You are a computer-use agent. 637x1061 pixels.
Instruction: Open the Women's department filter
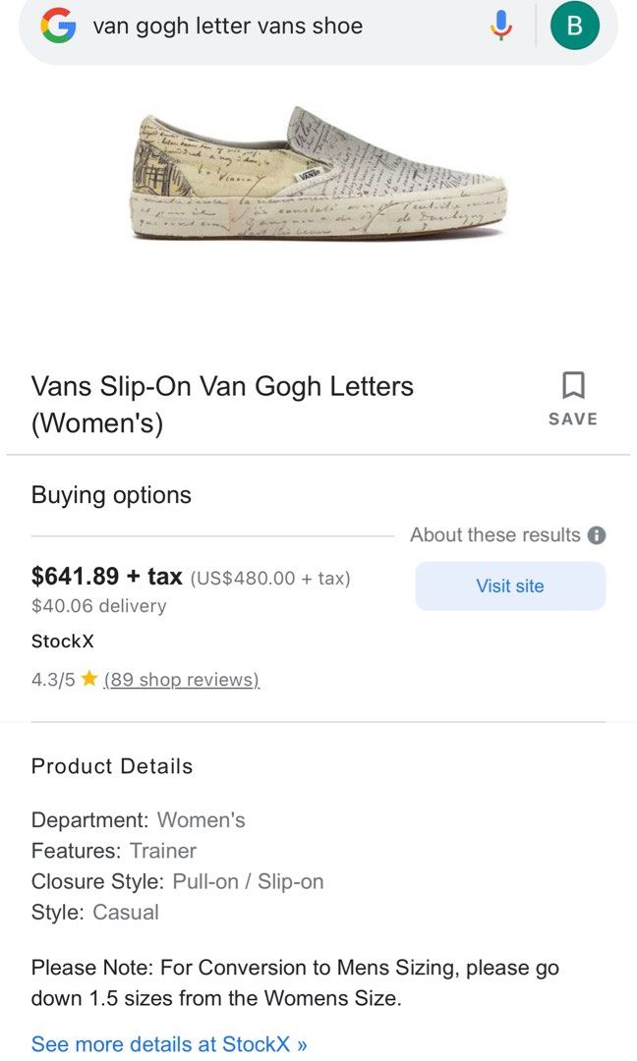(x=202, y=817)
